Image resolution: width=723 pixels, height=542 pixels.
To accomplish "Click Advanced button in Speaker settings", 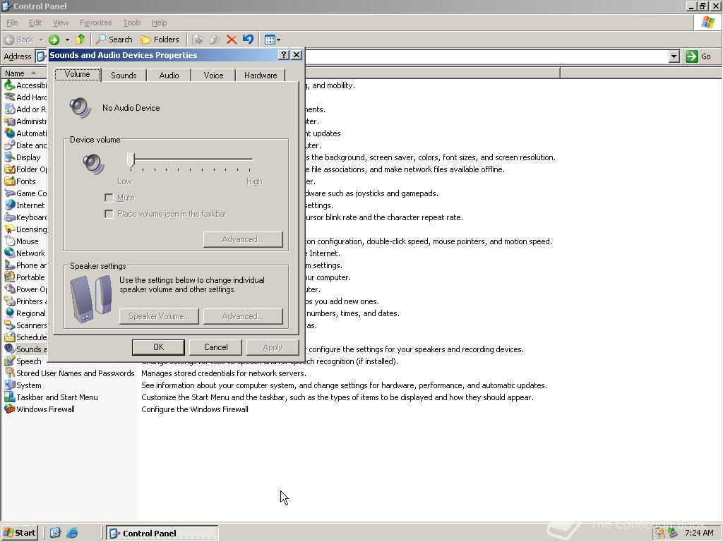I will [x=243, y=316].
